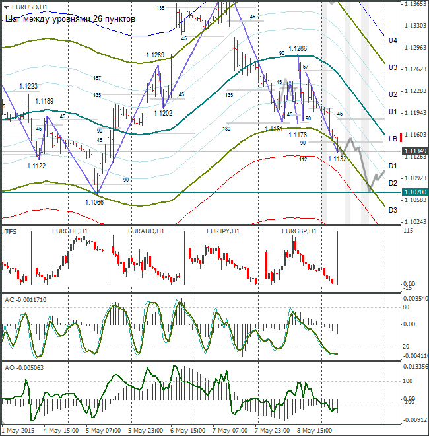Image resolution: width=429 pixels, height=436 pixels.
Task: Click the AC indicator label
Action: coord(26,300)
